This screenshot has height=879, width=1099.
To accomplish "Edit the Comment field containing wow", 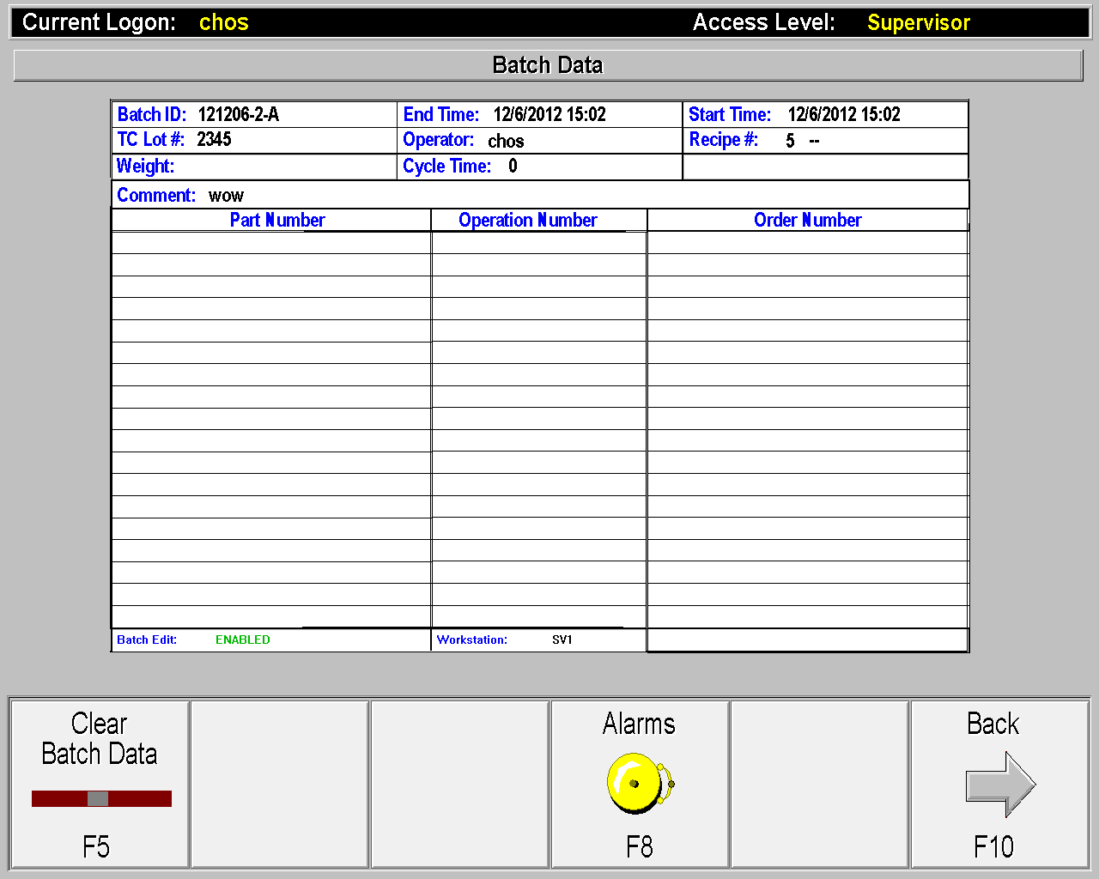I will point(227,196).
